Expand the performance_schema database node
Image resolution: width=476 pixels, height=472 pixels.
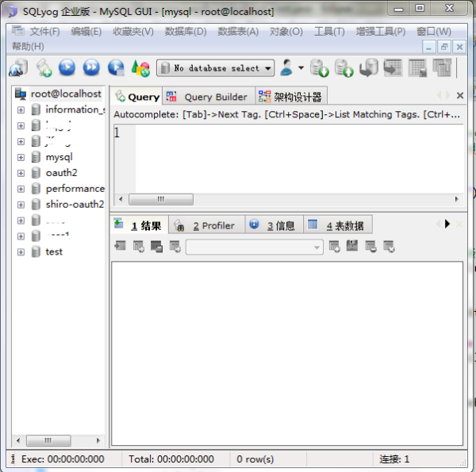21,189
